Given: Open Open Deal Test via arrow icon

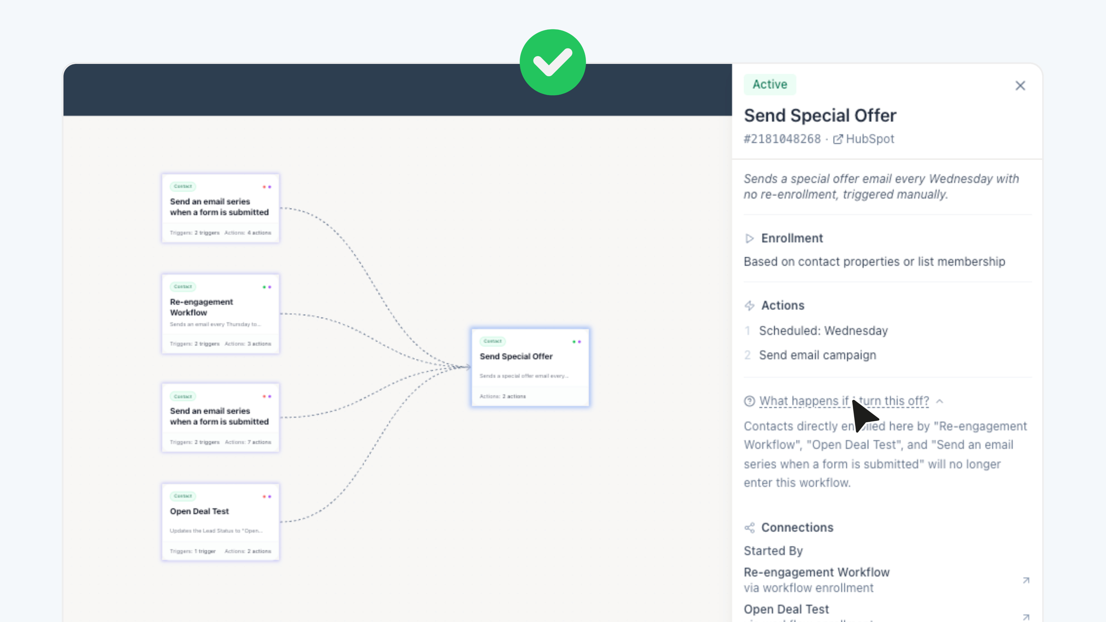Looking at the screenshot, I should (1026, 617).
